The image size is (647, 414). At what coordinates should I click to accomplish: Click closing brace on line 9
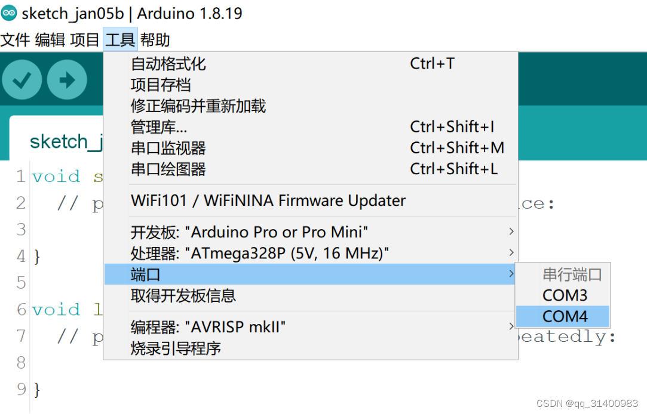pos(37,390)
